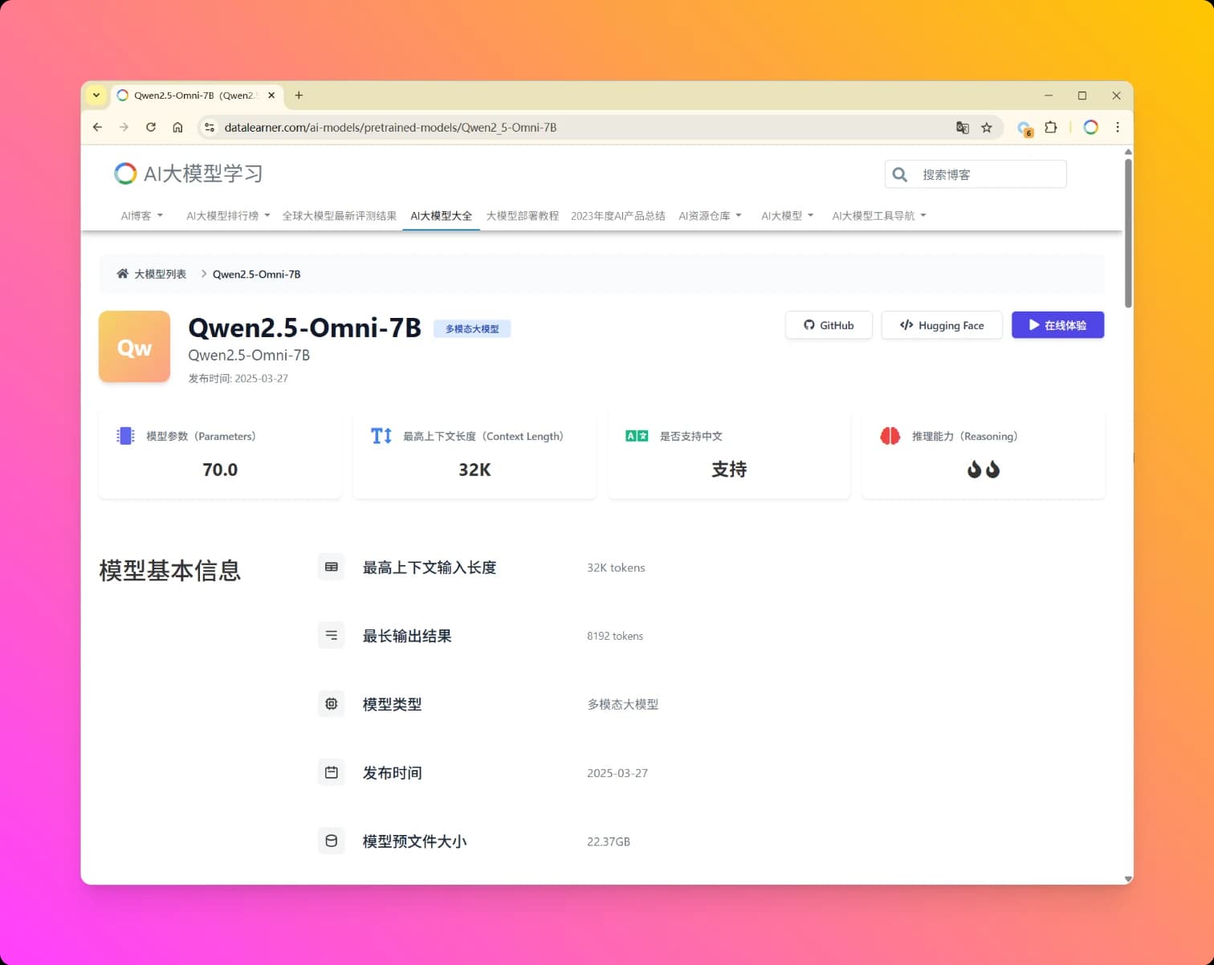The width and height of the screenshot is (1214, 965).
Task: Open the Chrome profile avatar icon
Action: [1090, 128]
